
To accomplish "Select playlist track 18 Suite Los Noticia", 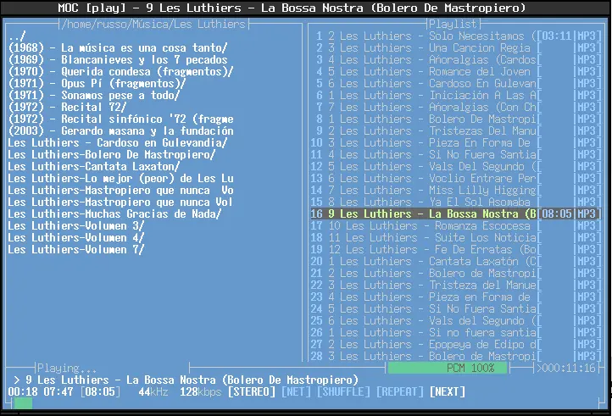I will pyautogui.click(x=455, y=238).
